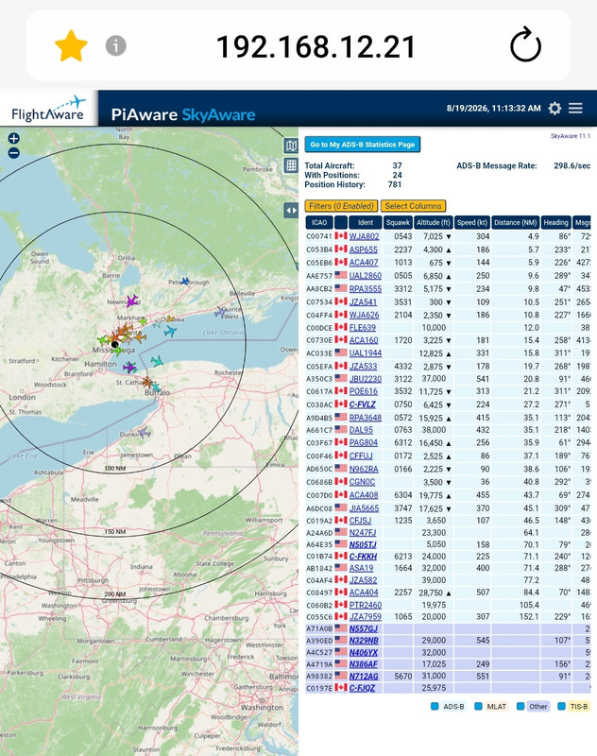Select row with ICAO A350C3

point(448,379)
